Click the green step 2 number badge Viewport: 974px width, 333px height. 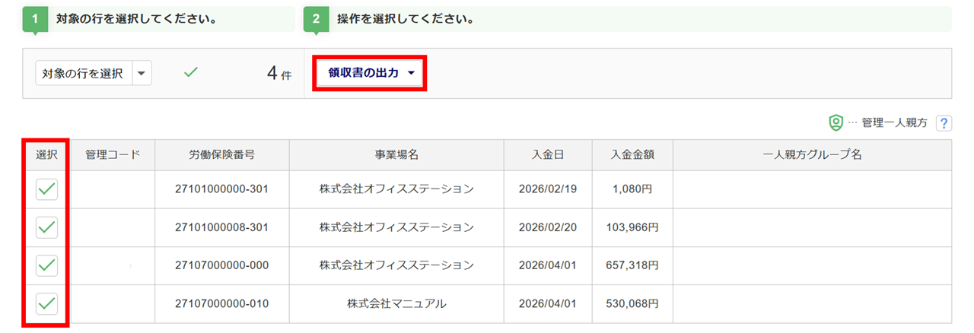coord(317,19)
